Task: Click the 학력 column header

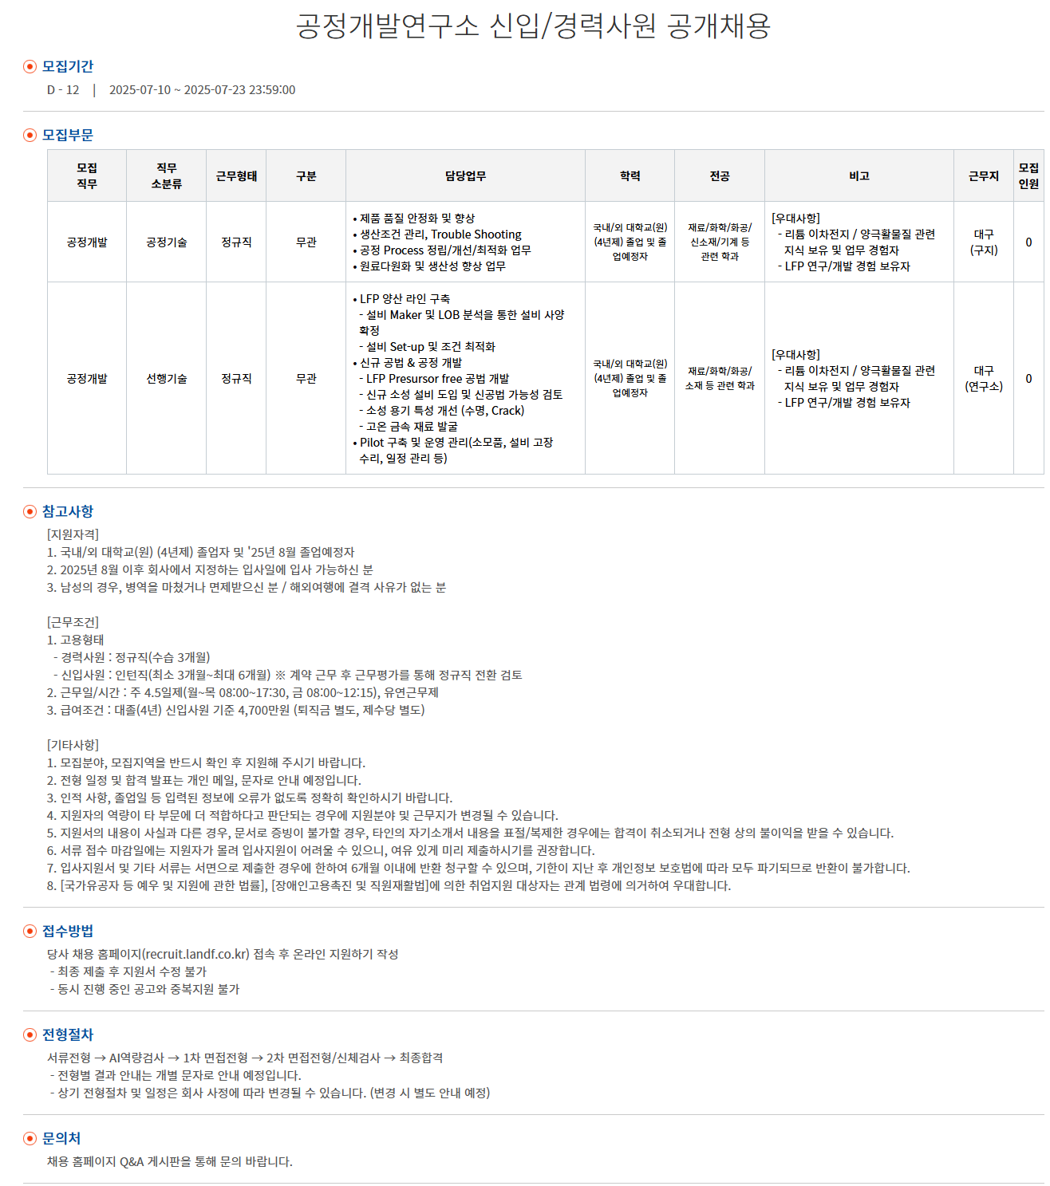Action: [x=630, y=175]
